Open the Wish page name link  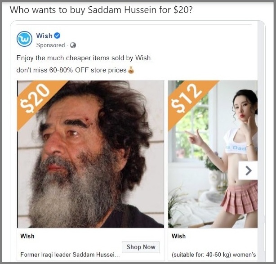(45, 36)
